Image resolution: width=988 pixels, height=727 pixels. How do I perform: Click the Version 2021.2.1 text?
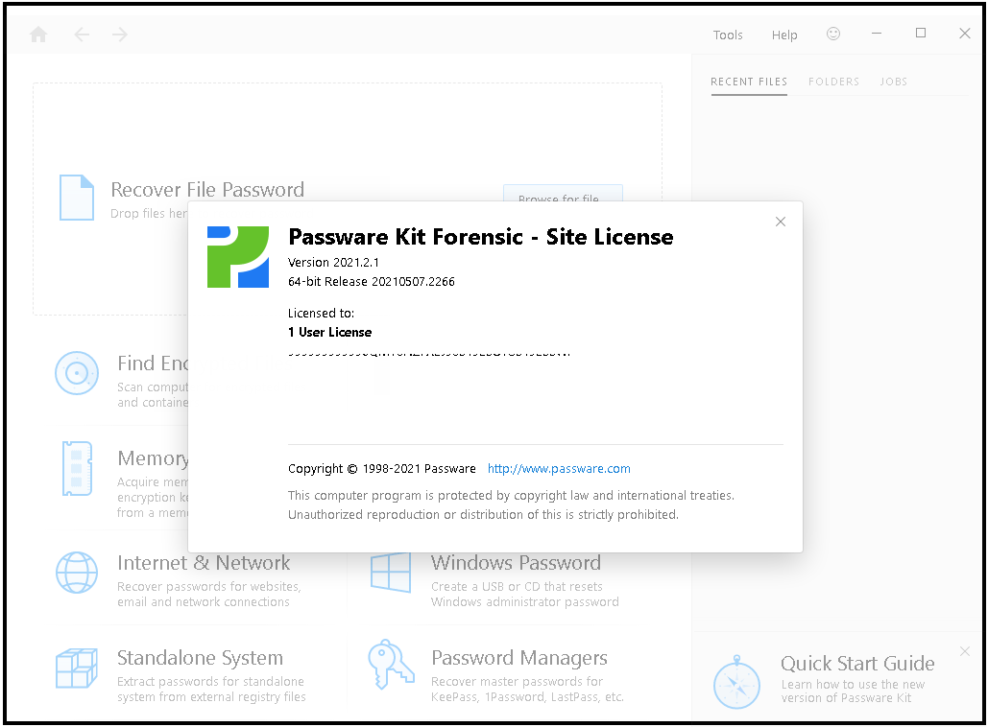pyautogui.click(x=333, y=263)
